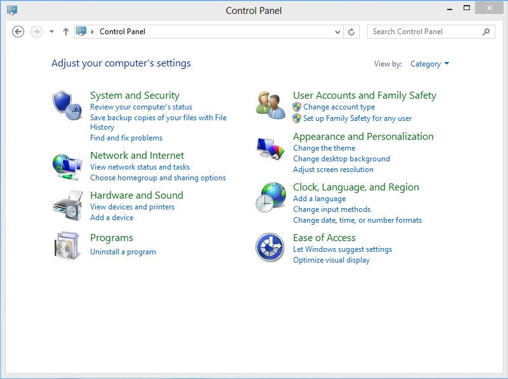Open the View by Category dropdown
Image resolution: width=508 pixels, height=379 pixels.
(x=429, y=64)
